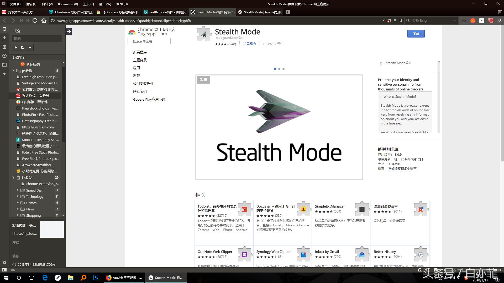Go to the home page

[44, 20]
